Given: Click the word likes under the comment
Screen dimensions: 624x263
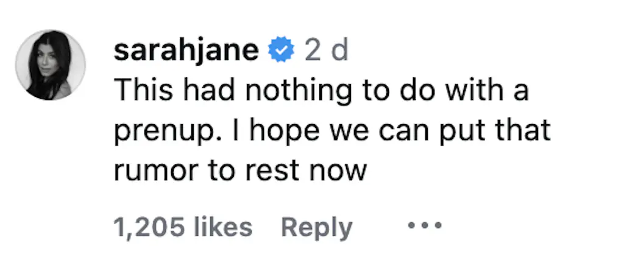Looking at the screenshot, I should [222, 228].
